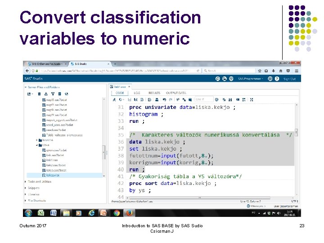
Task: Open Excel from the taskbar
Action: coord(41,213)
